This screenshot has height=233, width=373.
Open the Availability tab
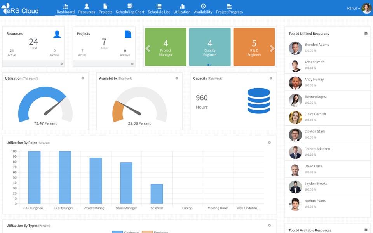tap(203, 9)
